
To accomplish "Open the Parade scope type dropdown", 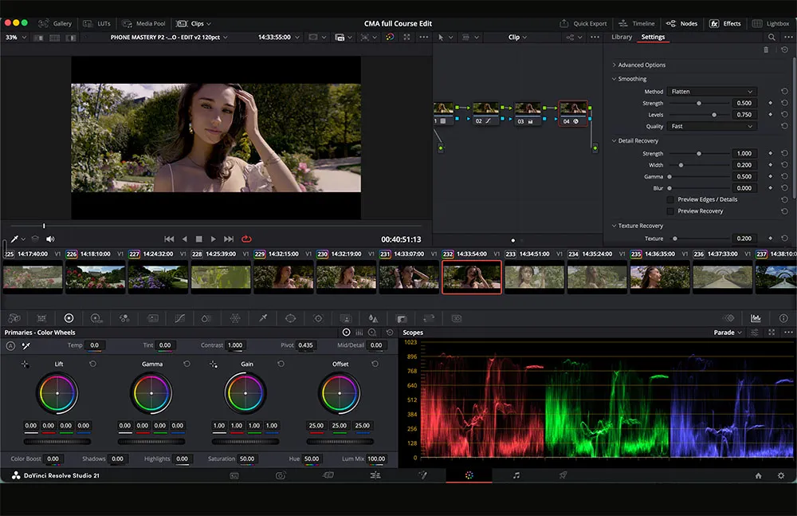I will (728, 333).
